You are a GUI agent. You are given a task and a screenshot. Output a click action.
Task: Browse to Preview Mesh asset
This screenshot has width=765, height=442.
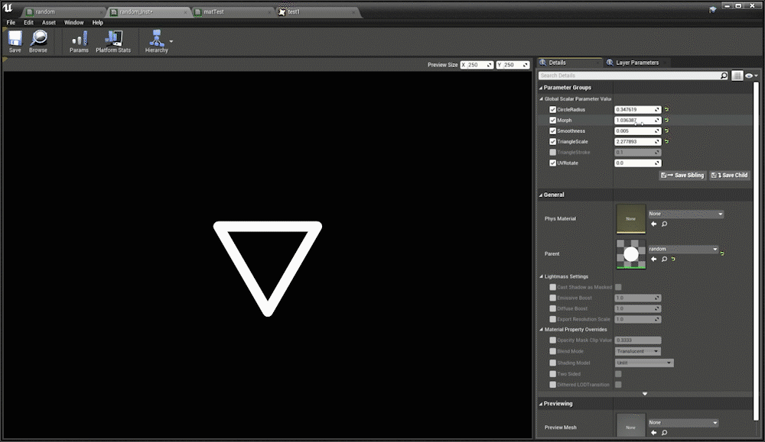(665, 433)
